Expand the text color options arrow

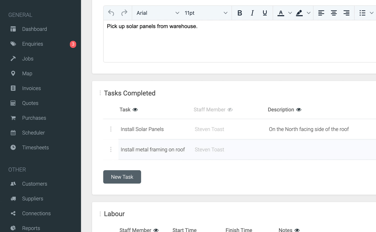coord(290,13)
